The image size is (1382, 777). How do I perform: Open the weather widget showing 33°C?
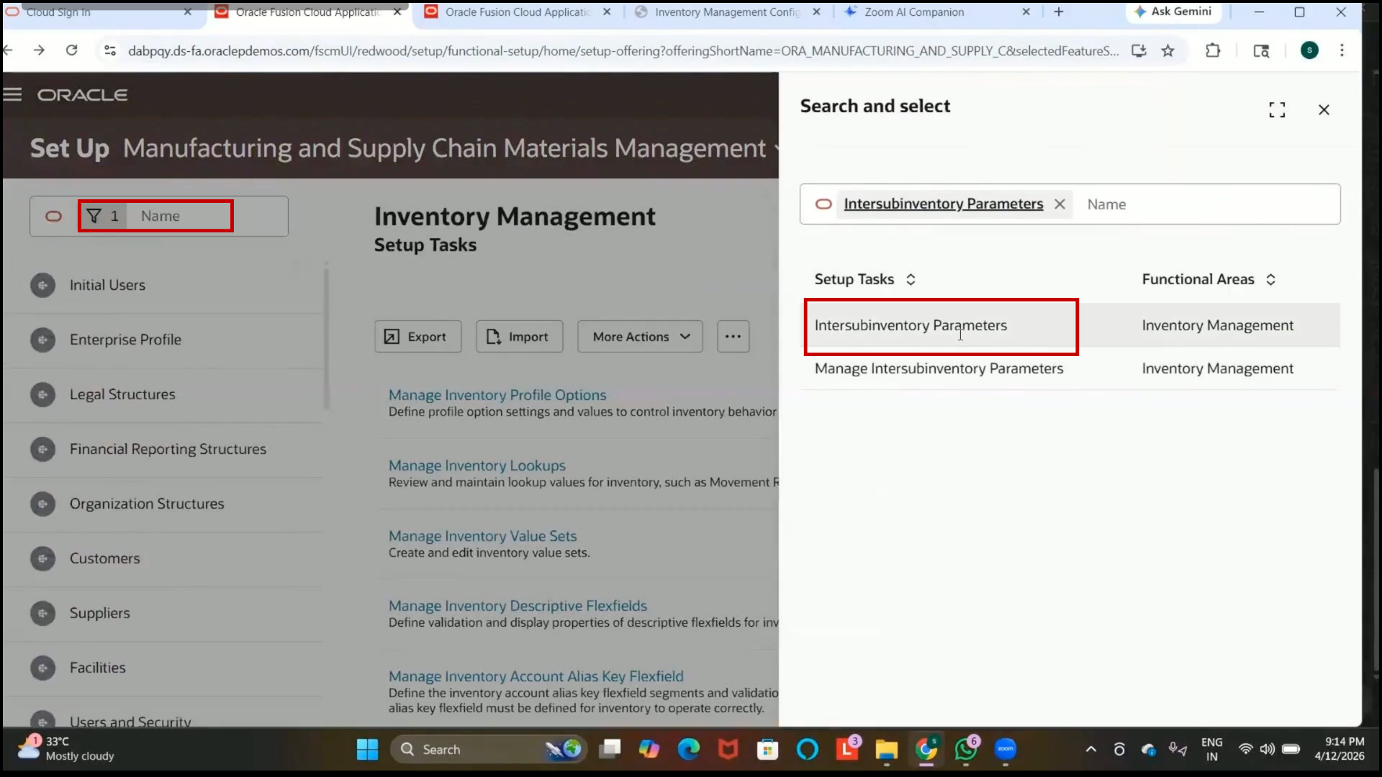click(x=66, y=749)
